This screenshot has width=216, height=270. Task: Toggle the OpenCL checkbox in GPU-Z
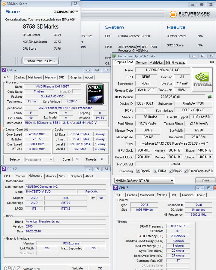coord(138,171)
